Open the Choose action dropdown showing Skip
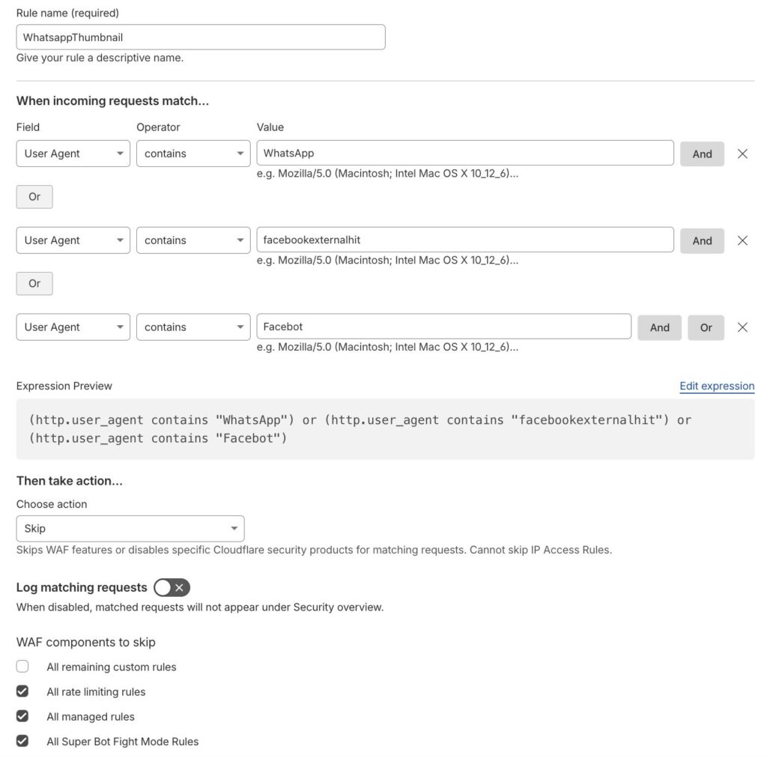Screen dimensions: 767x758 (x=130, y=528)
